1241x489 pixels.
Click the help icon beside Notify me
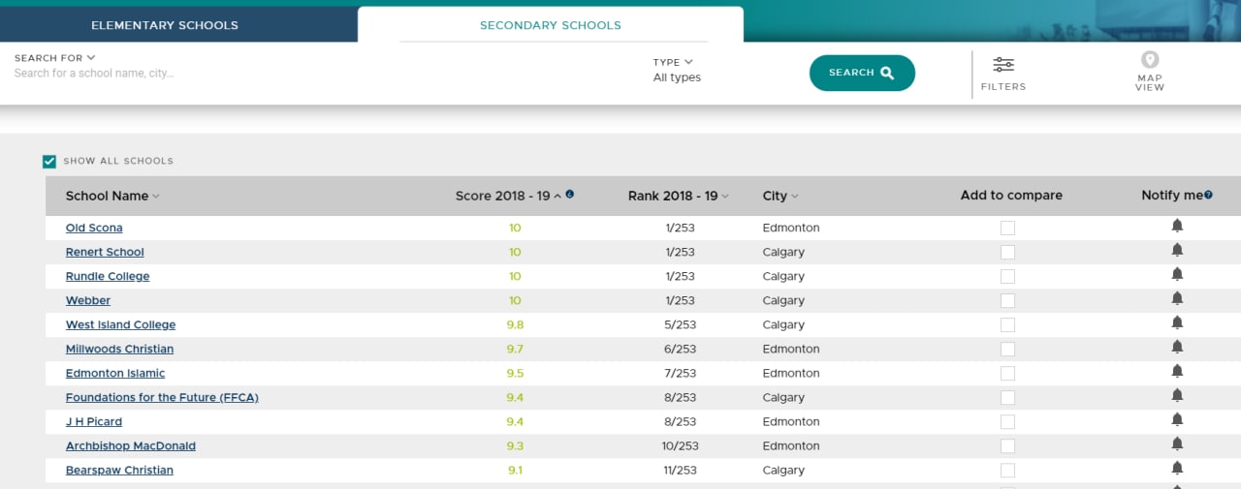[x=1208, y=195]
